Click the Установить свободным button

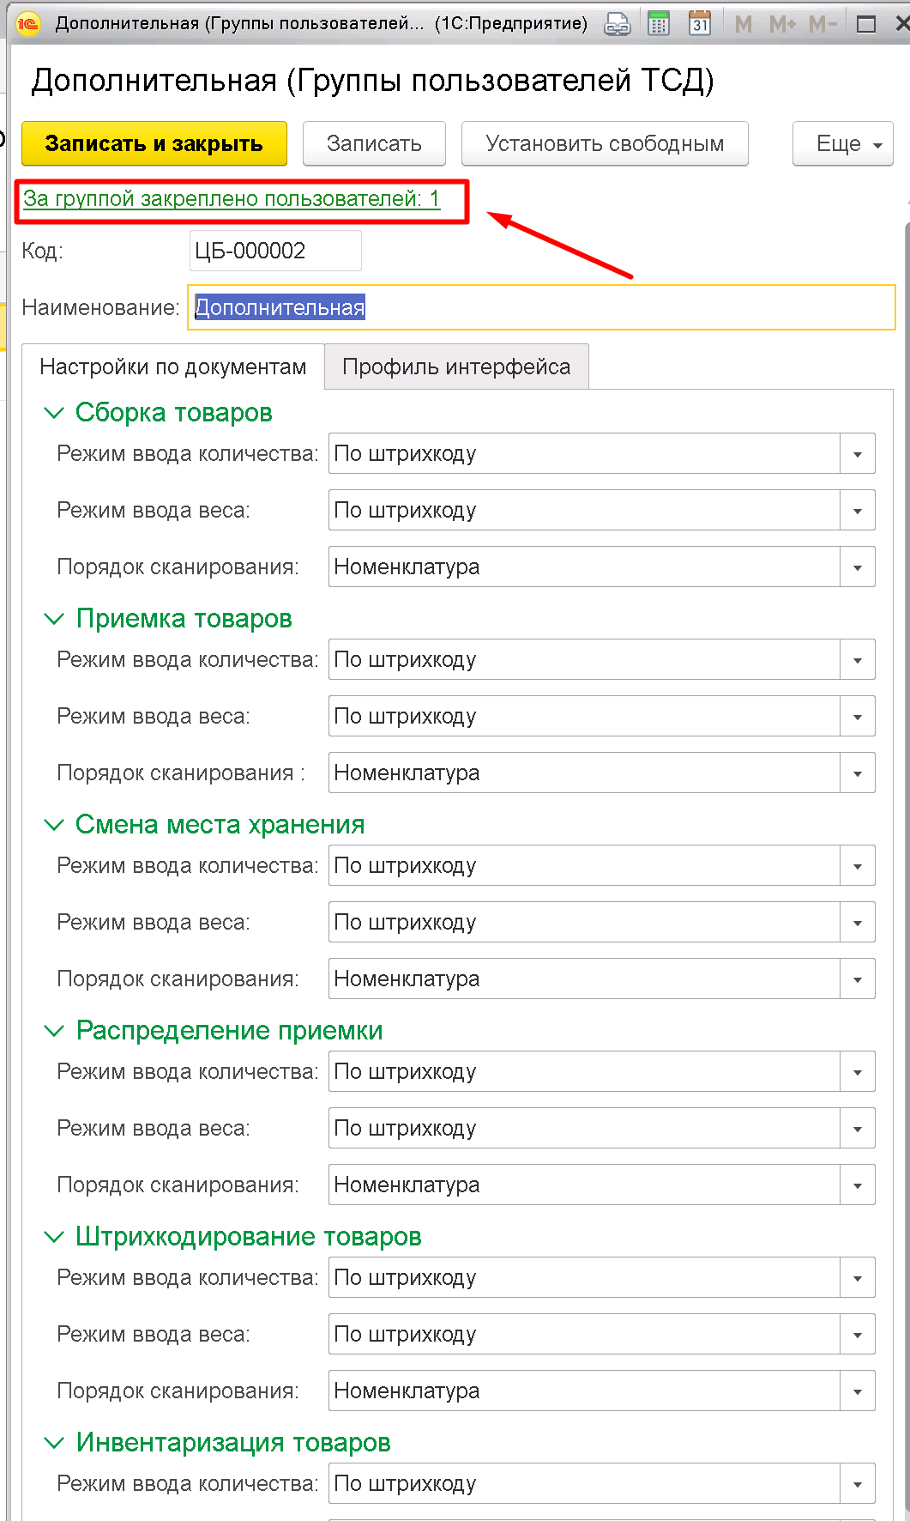(605, 143)
